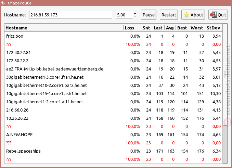Sort by Worst column header

(x=197, y=28)
